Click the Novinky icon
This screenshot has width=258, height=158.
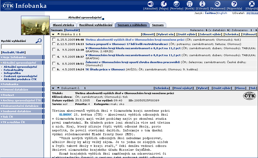pos(176,4)
